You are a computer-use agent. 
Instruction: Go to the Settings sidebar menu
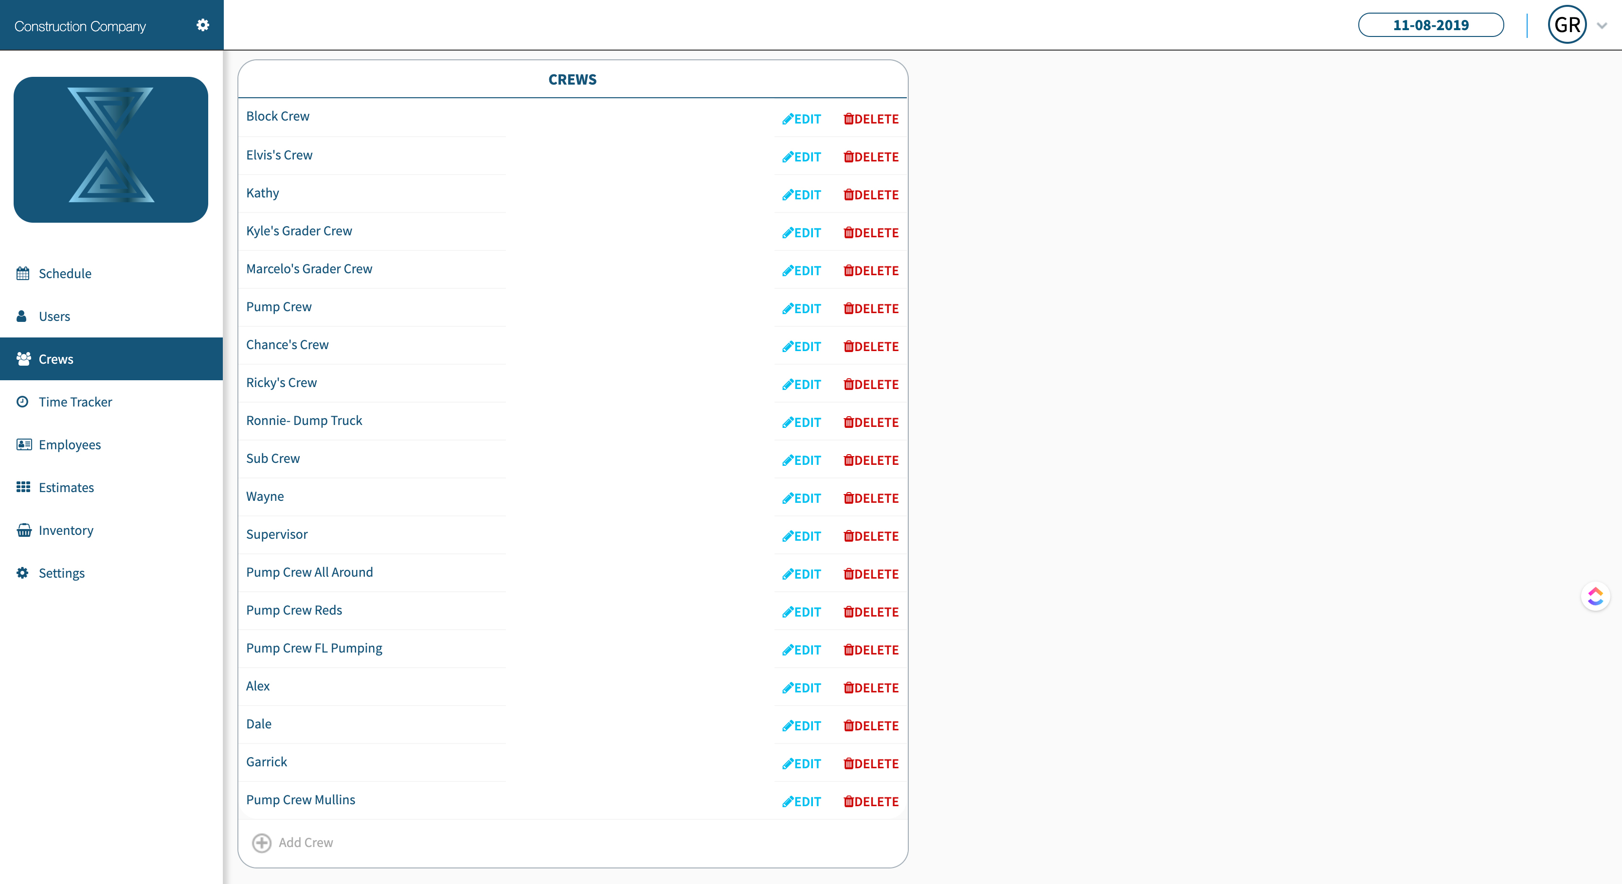point(61,572)
